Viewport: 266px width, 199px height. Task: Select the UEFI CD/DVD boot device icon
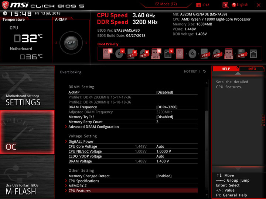pyautogui.click(x=120, y=54)
